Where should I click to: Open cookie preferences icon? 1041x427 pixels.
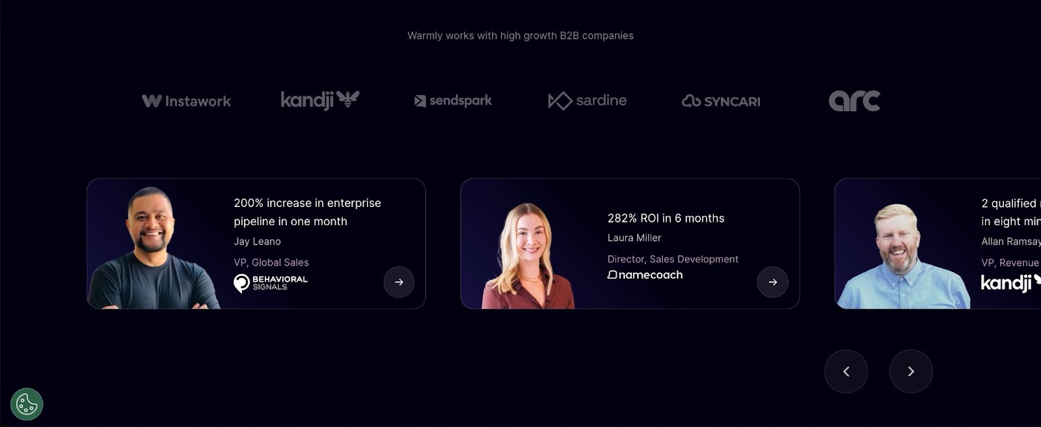click(x=27, y=404)
